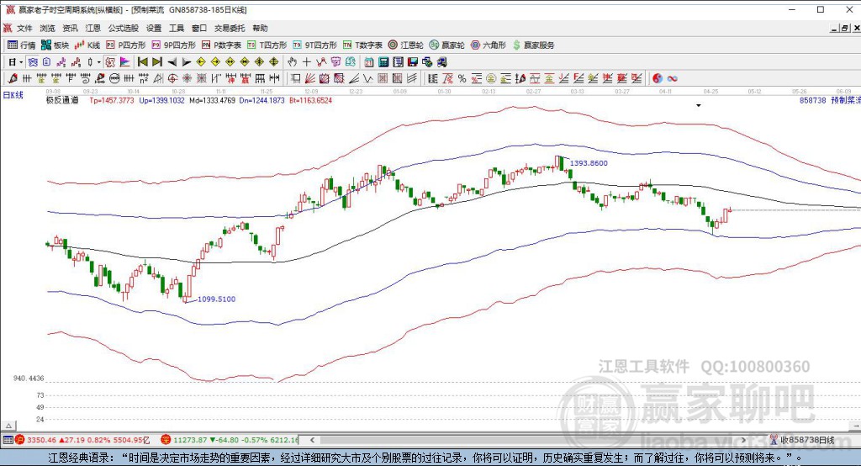Click the infinity symbol icon

coord(672,78)
